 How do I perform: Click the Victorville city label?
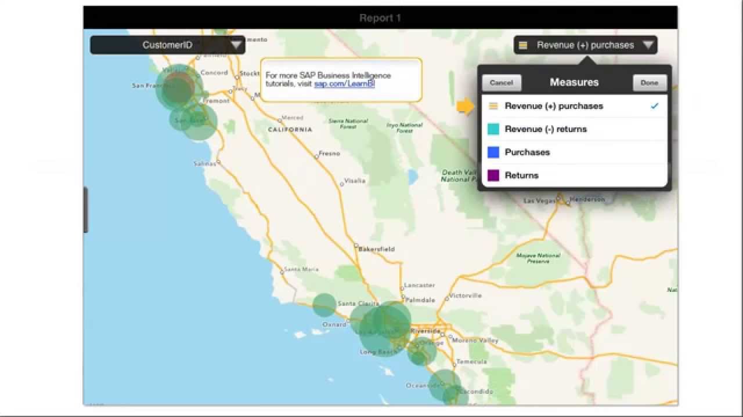point(466,295)
